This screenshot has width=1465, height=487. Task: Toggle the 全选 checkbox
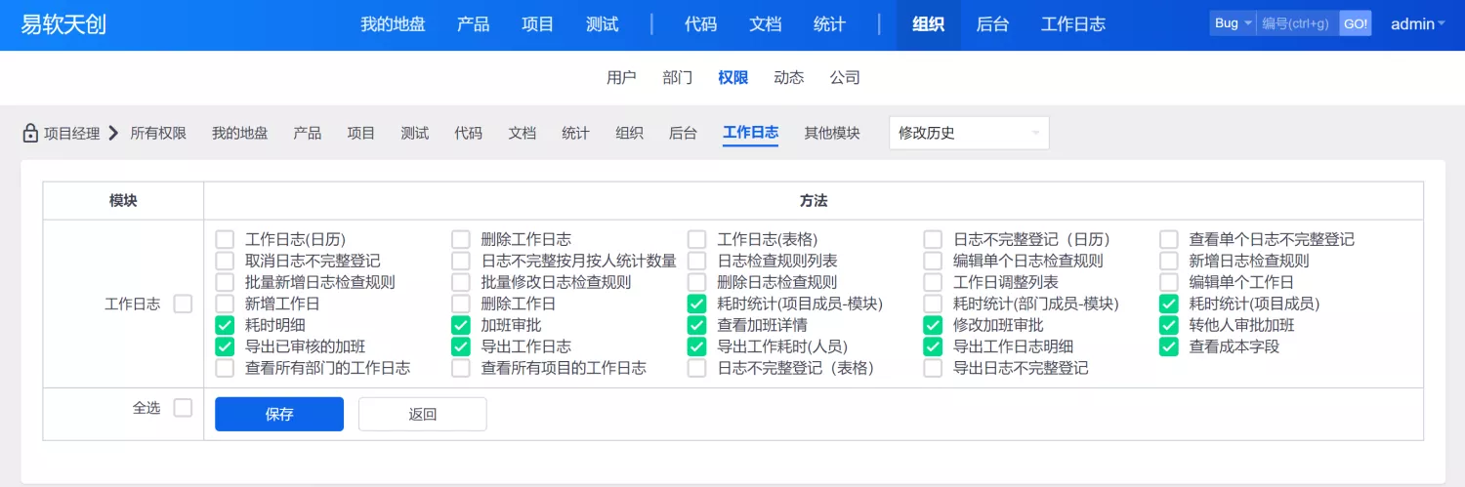pos(183,408)
